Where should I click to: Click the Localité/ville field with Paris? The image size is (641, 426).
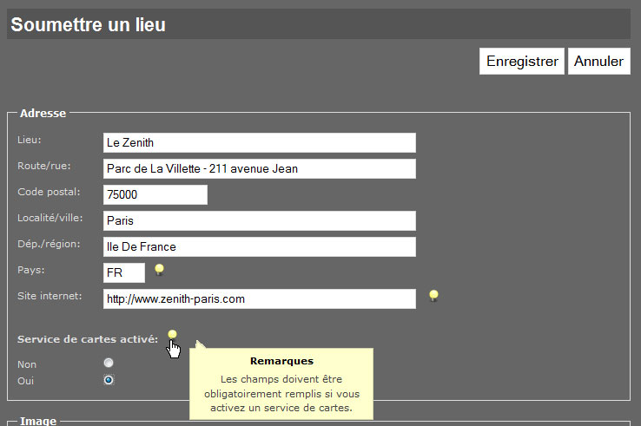(260, 221)
